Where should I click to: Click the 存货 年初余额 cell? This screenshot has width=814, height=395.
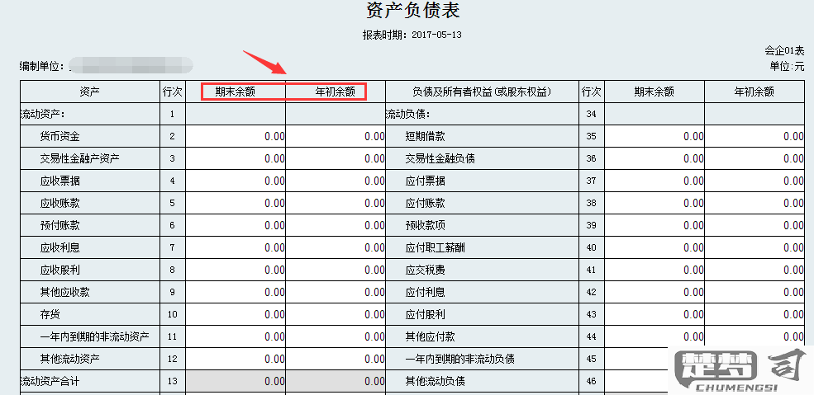[336, 314]
